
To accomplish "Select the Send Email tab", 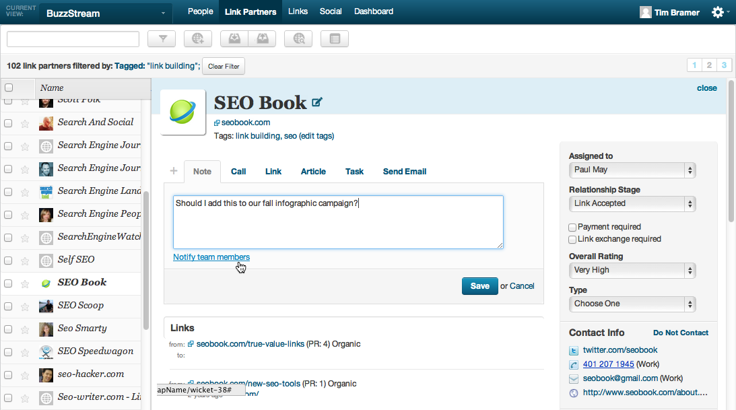I will tap(405, 172).
